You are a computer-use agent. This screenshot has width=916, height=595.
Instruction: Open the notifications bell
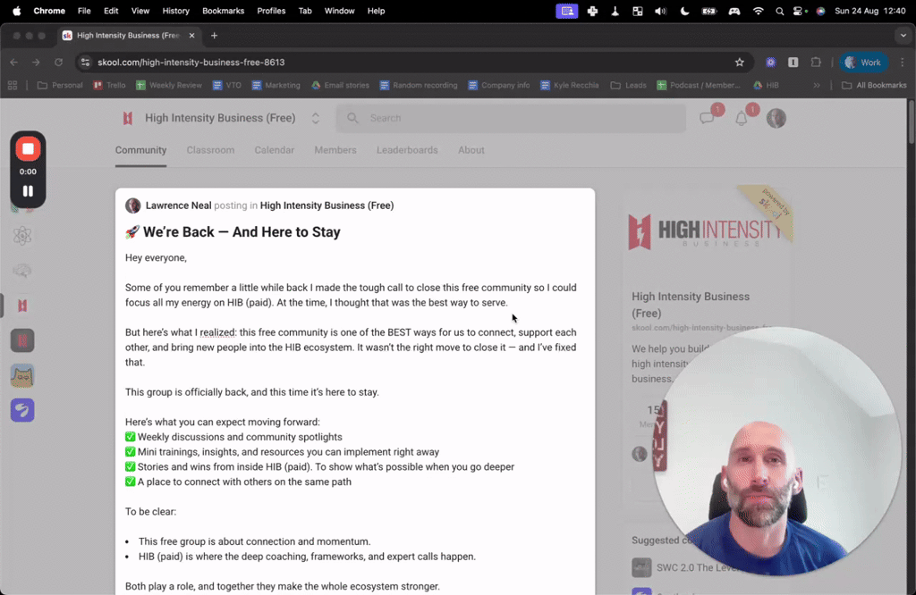click(x=741, y=119)
